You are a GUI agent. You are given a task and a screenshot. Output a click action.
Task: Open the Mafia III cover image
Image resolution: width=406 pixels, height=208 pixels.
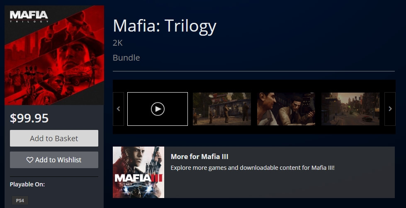point(139,172)
